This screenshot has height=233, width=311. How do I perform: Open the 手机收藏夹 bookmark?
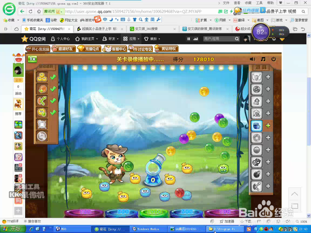tap(33, 20)
